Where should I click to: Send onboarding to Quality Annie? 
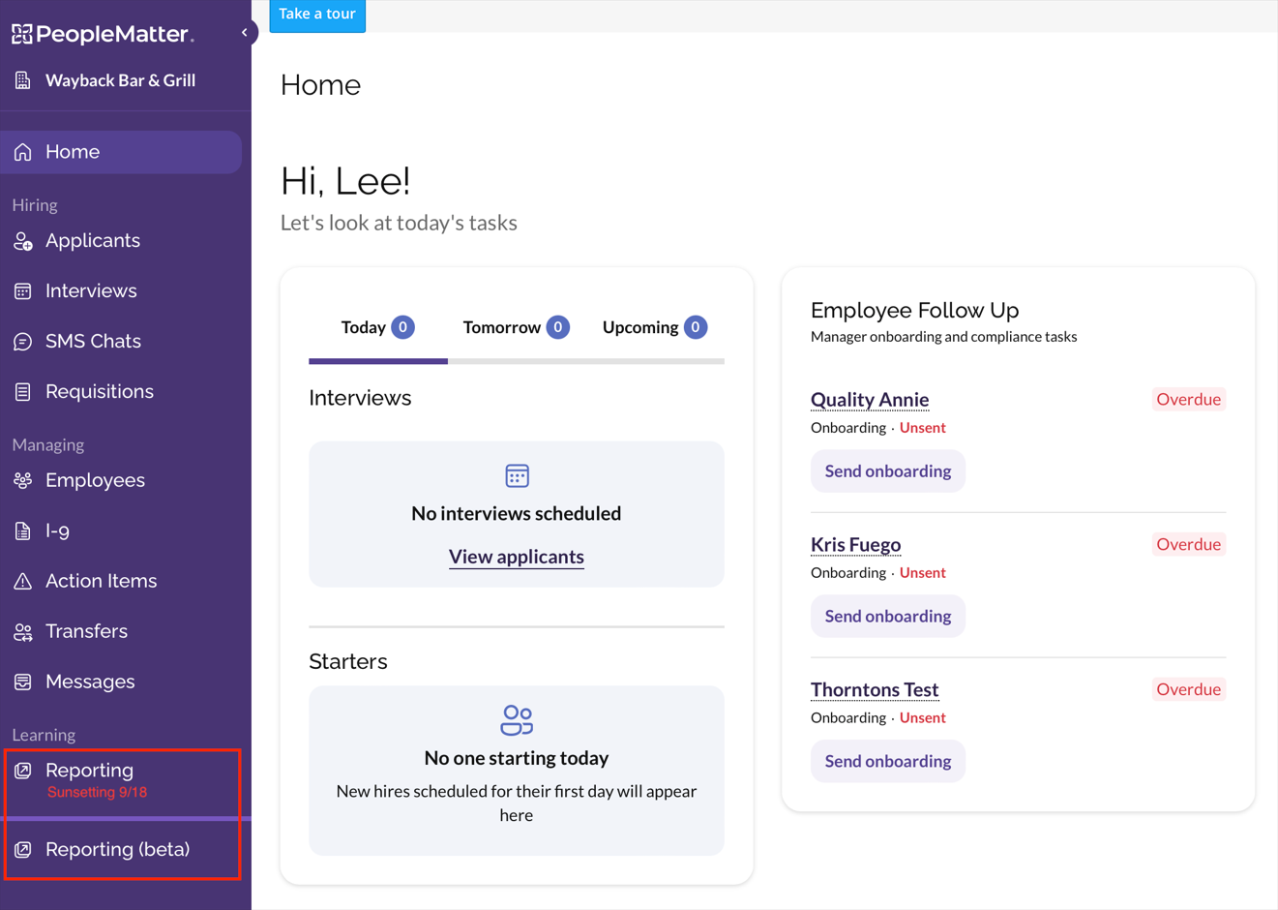[887, 471]
